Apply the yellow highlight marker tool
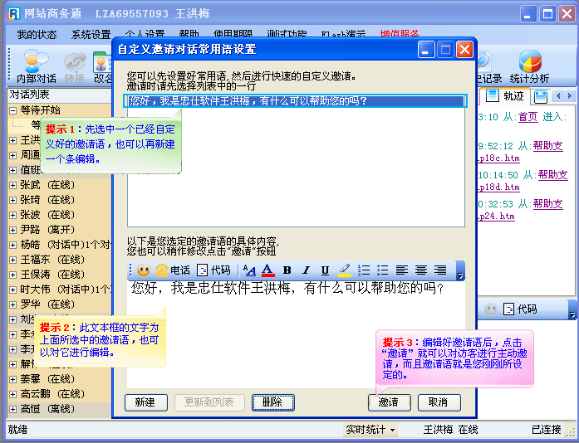The height and width of the screenshot is (443, 579). click(x=344, y=270)
